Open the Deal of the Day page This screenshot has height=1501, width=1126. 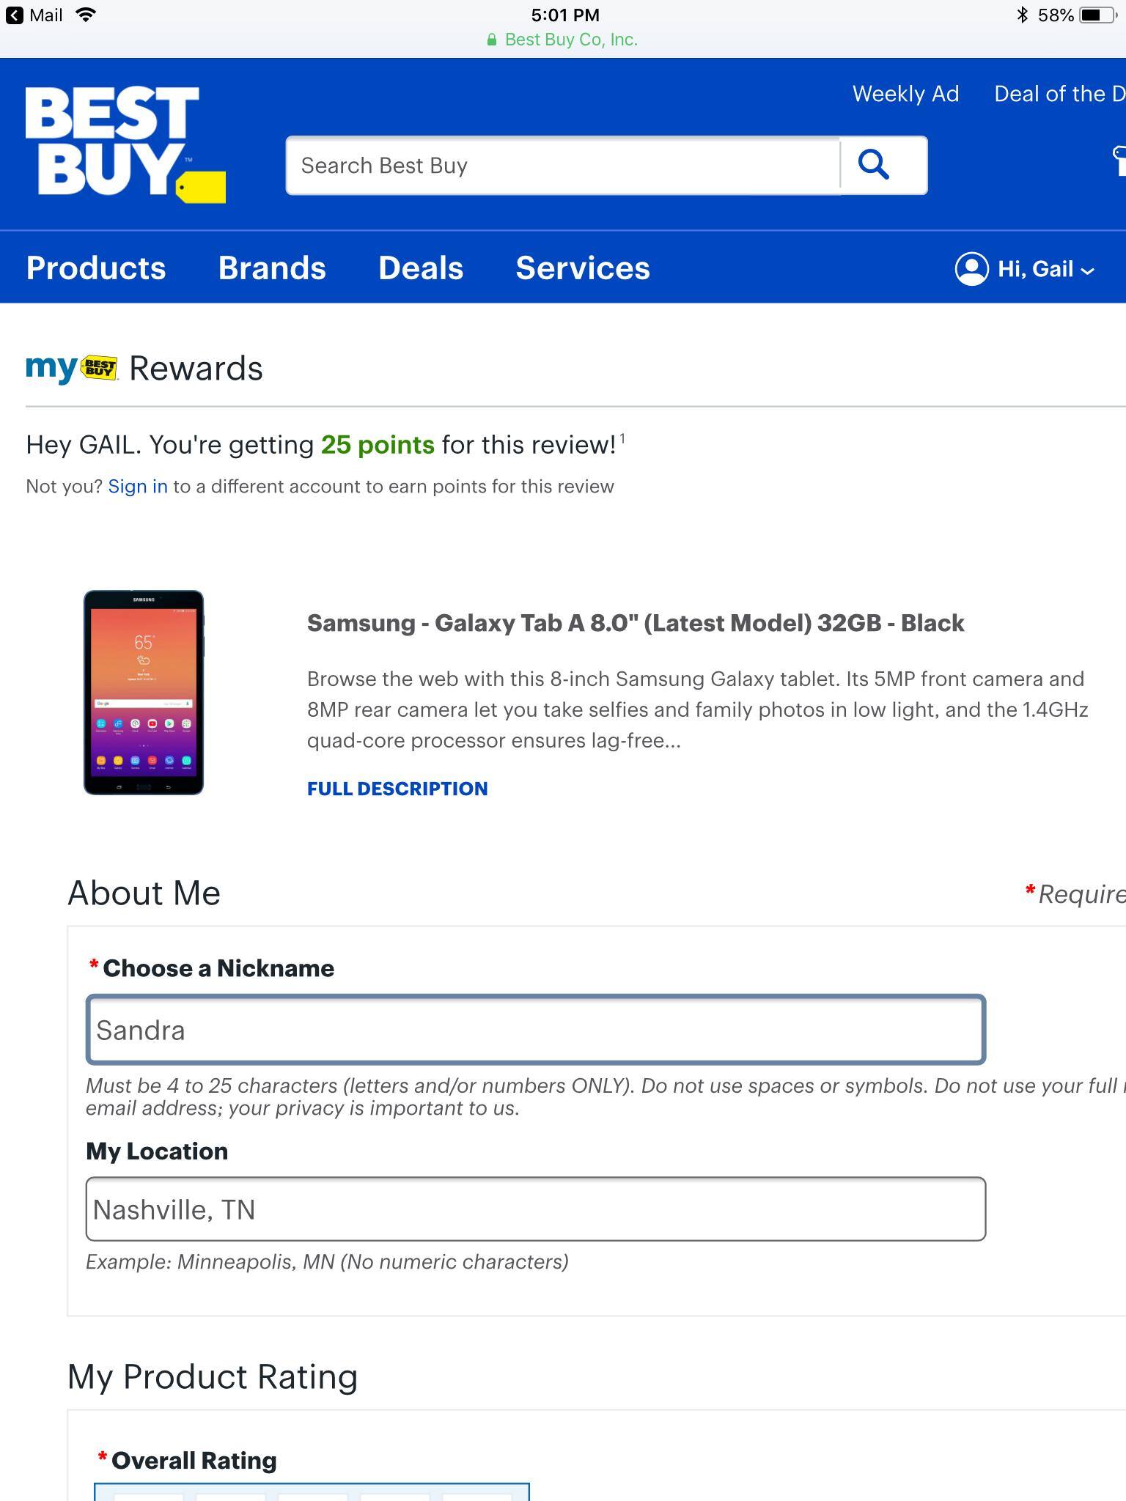1059,94
